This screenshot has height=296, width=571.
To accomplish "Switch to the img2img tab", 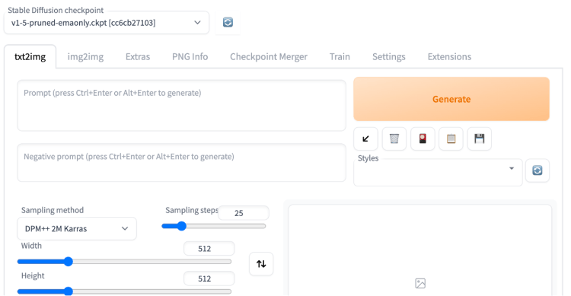I will (x=85, y=57).
